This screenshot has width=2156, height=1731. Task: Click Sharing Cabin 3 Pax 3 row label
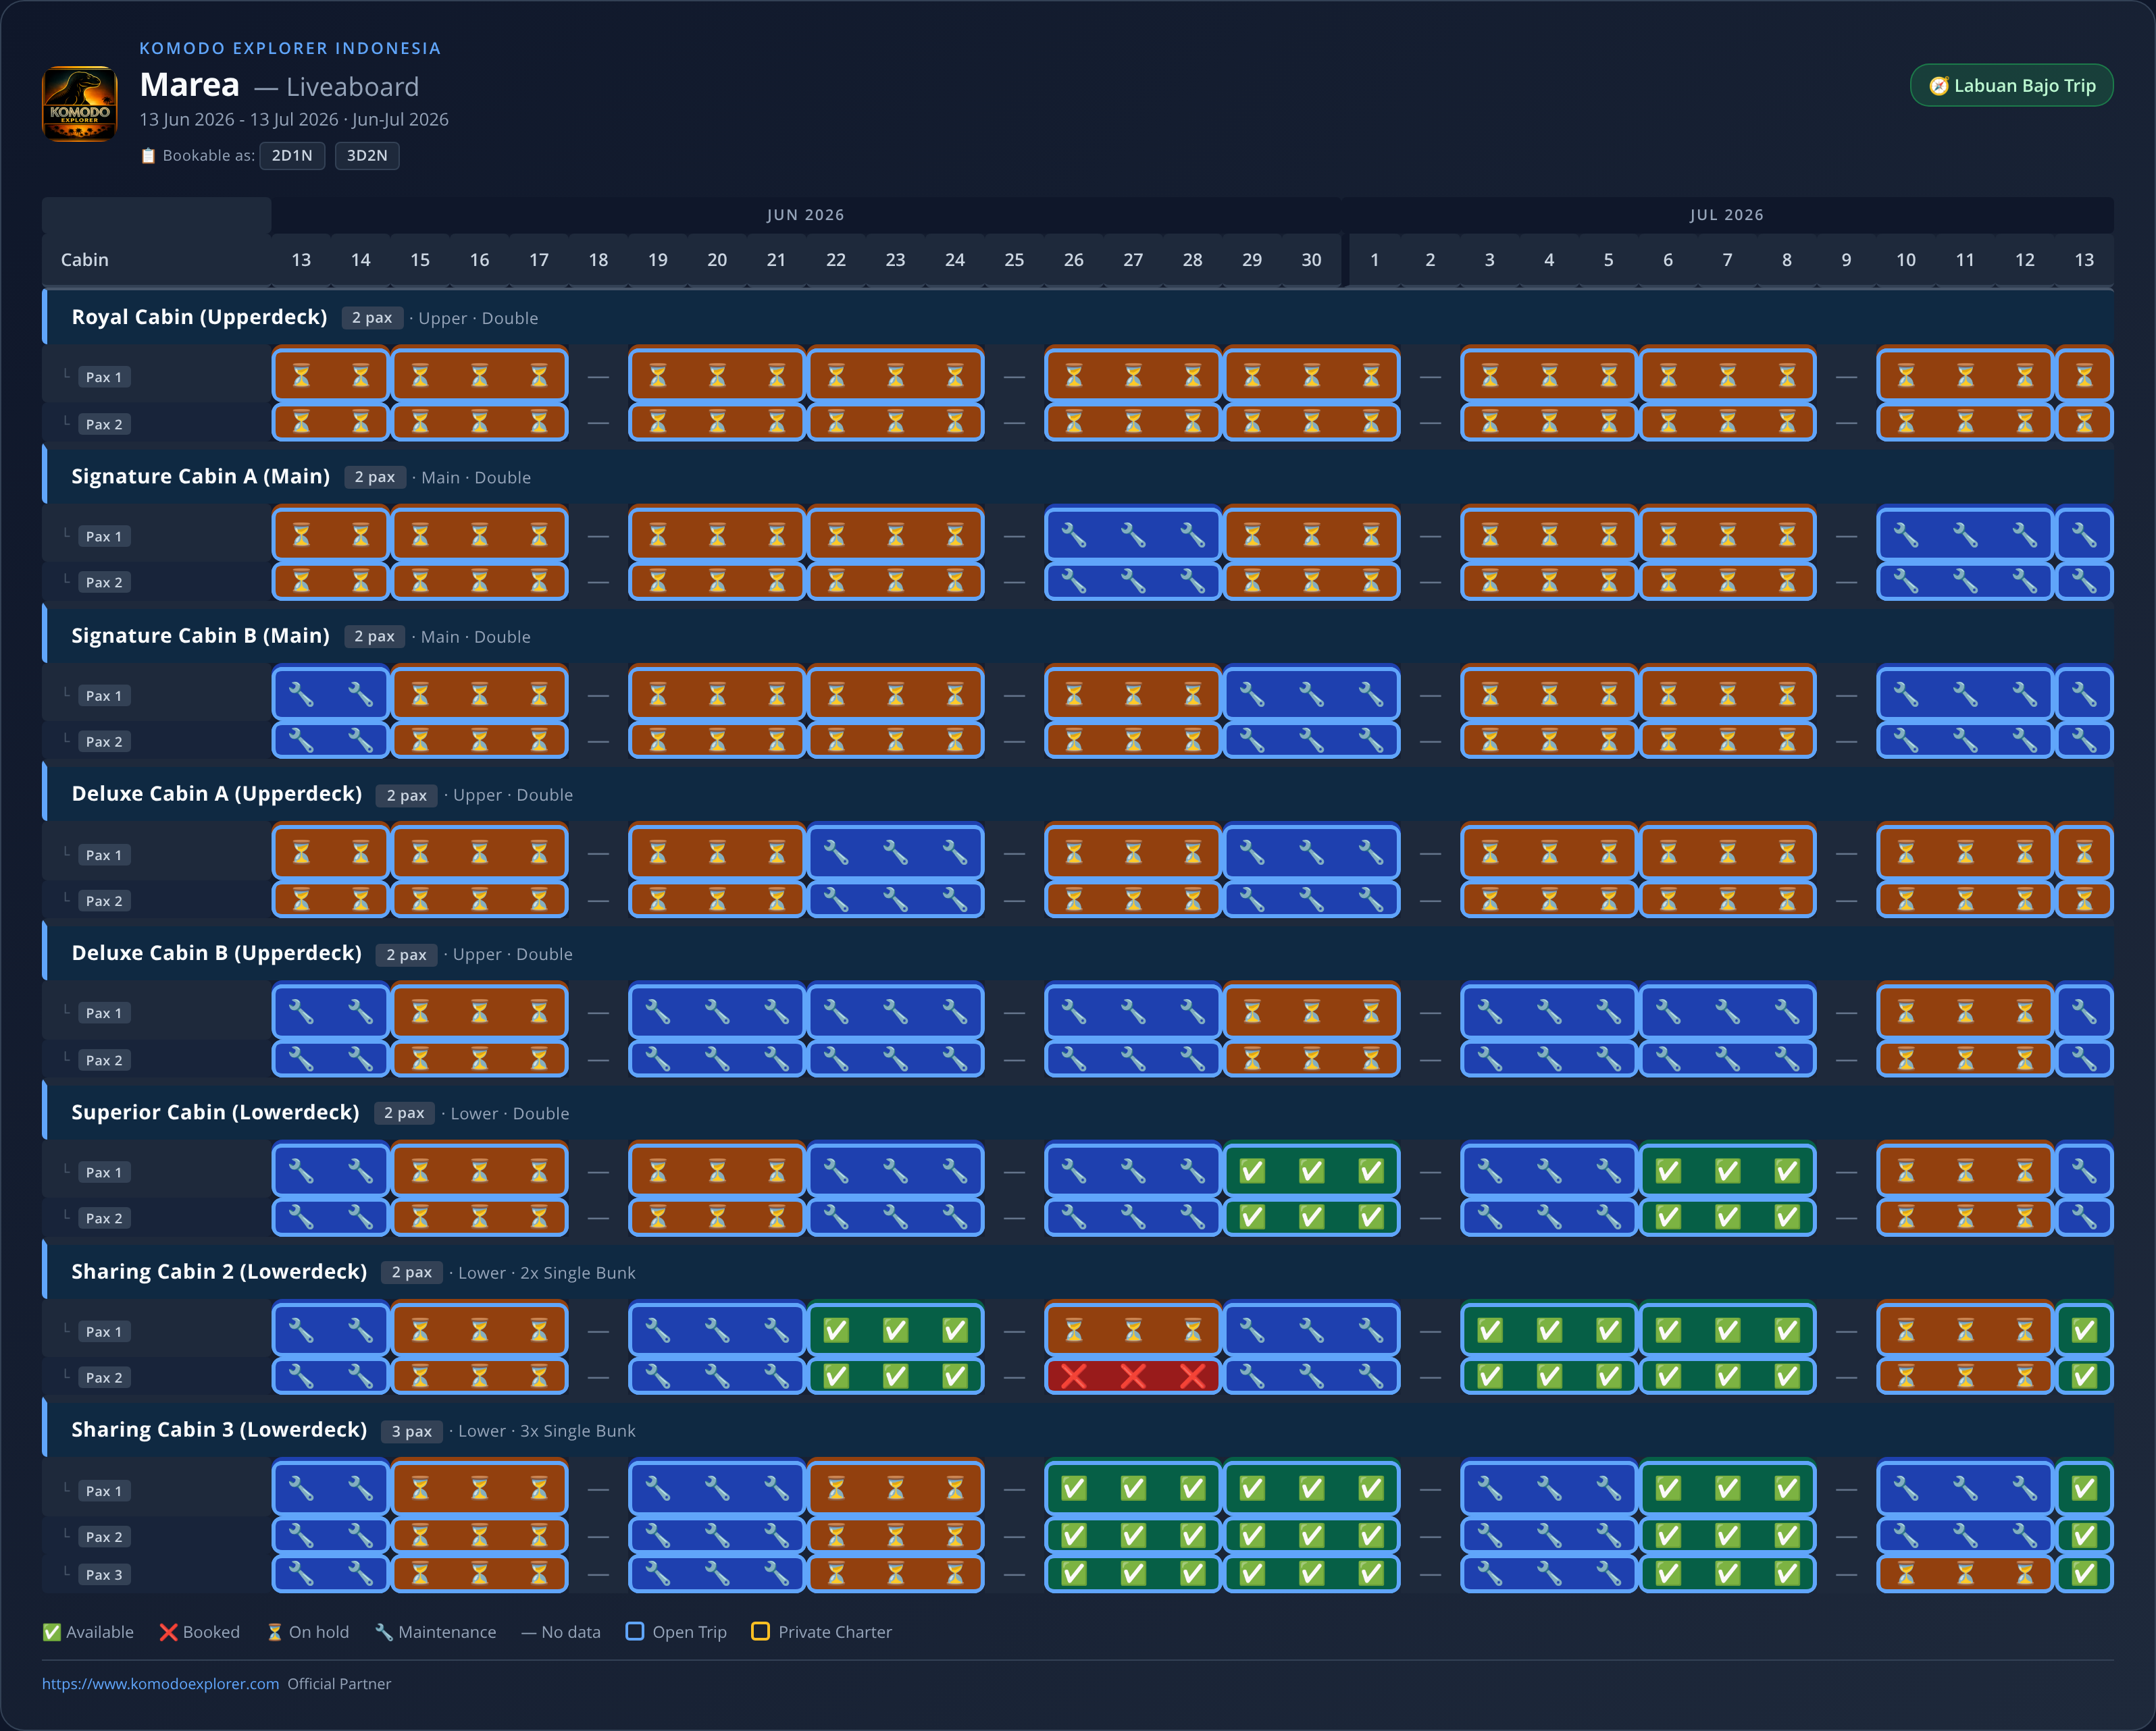click(104, 1575)
